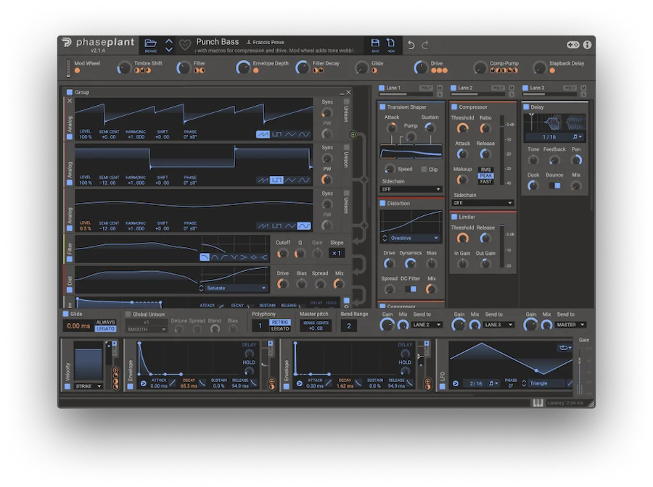Enable Global Unison
This screenshot has height=487, width=653.
(128, 315)
